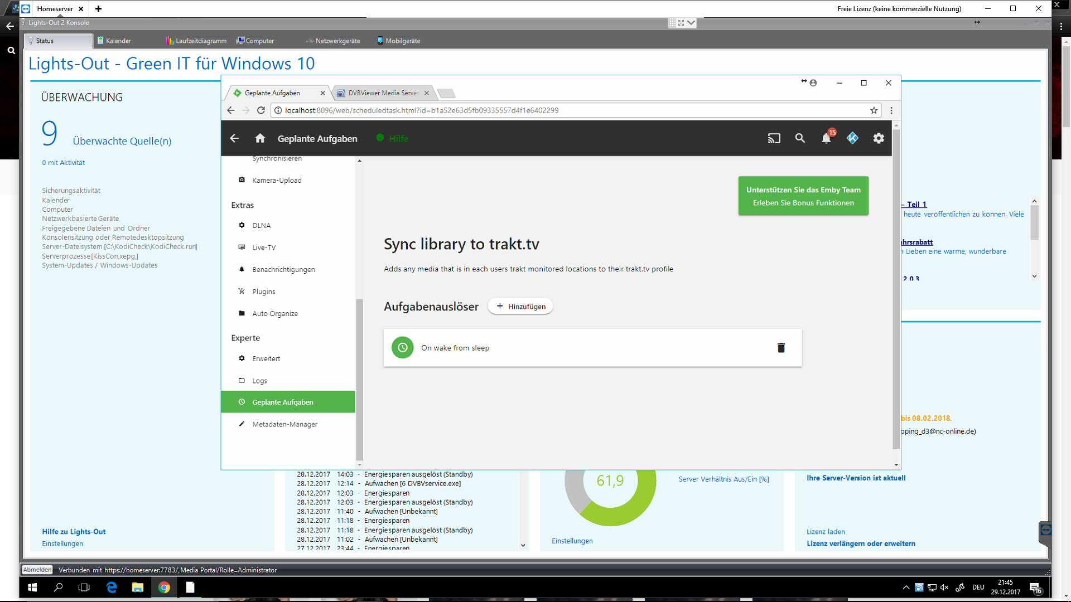This screenshot has width=1071, height=602.
Task: Launch Edge from the taskbar
Action: pyautogui.click(x=112, y=588)
